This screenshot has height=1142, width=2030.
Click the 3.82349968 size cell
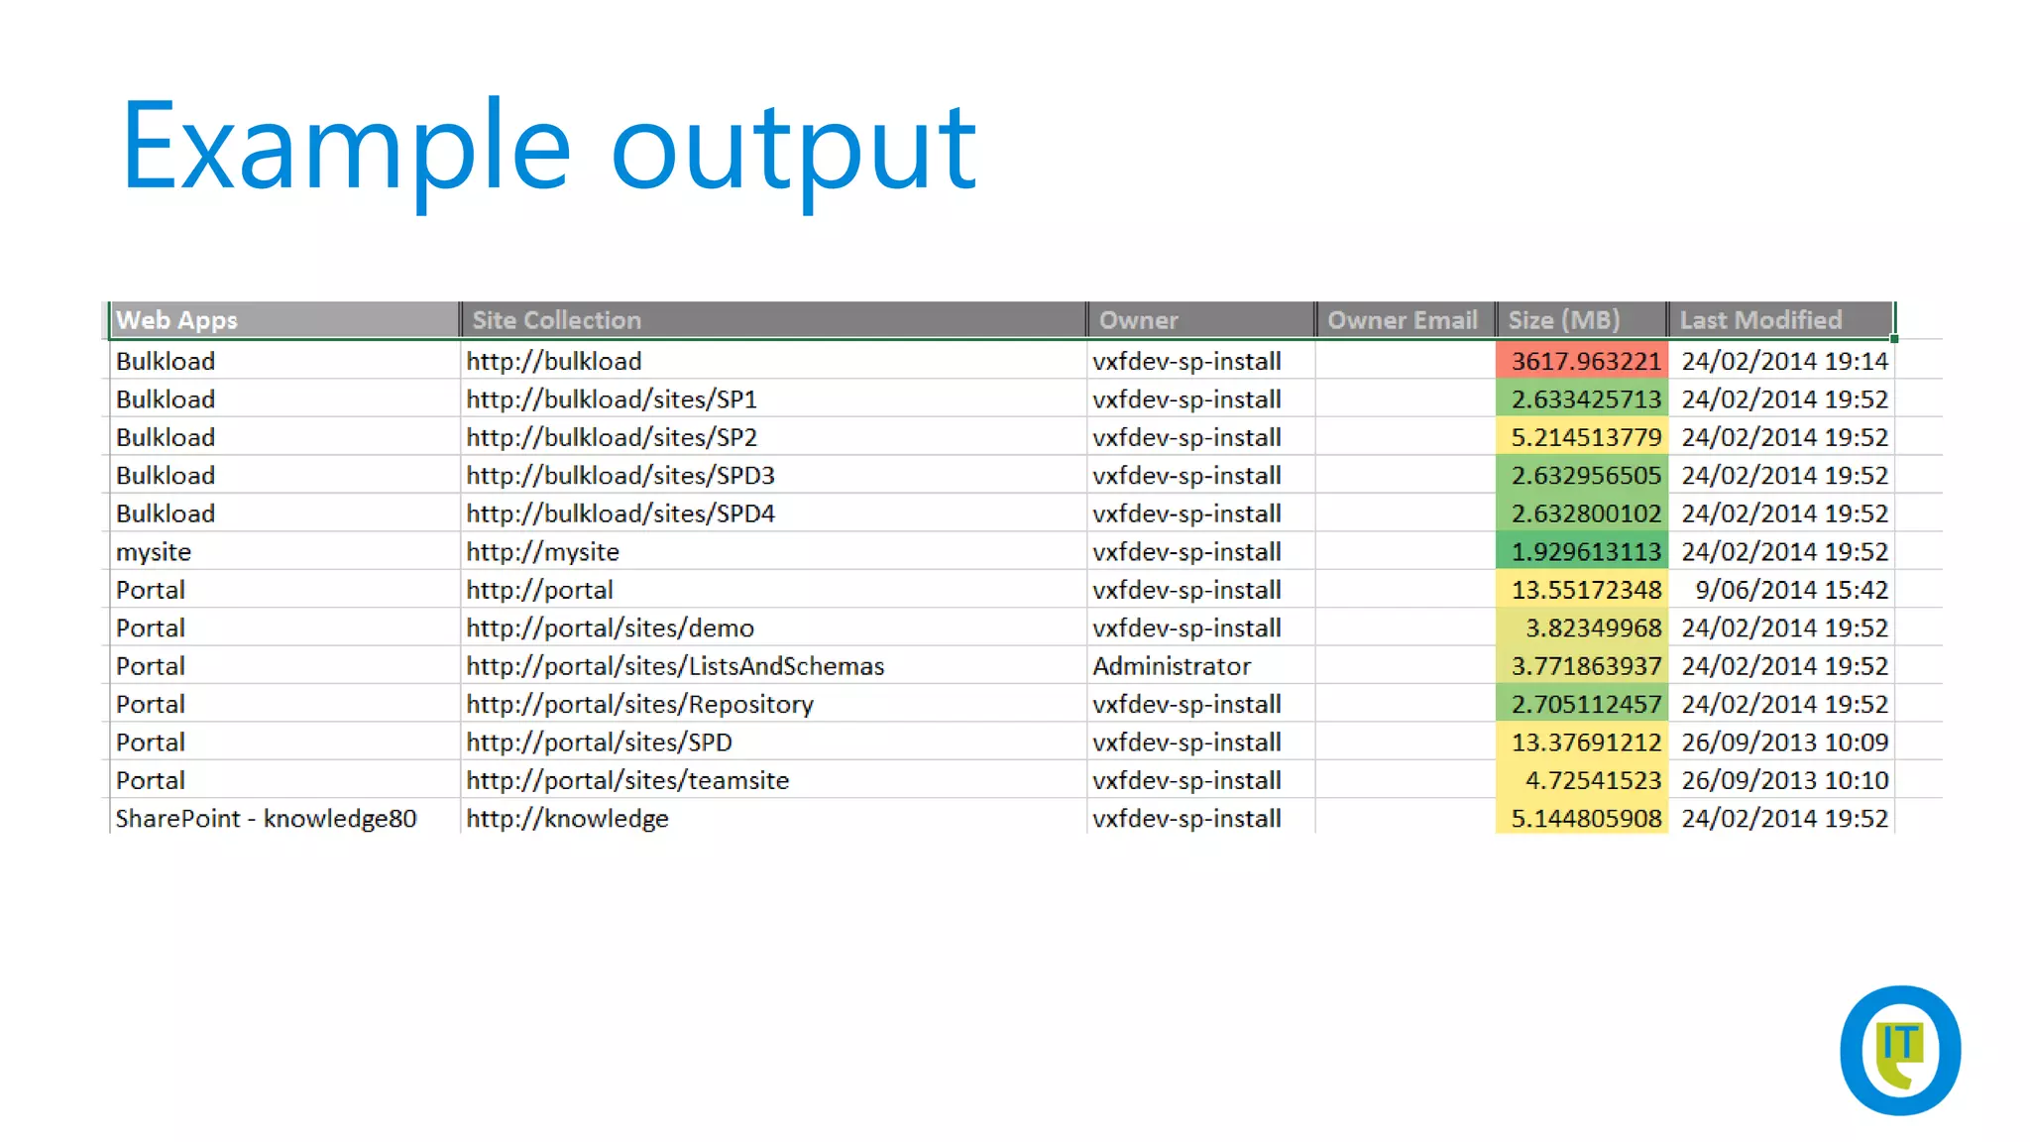1582,628
